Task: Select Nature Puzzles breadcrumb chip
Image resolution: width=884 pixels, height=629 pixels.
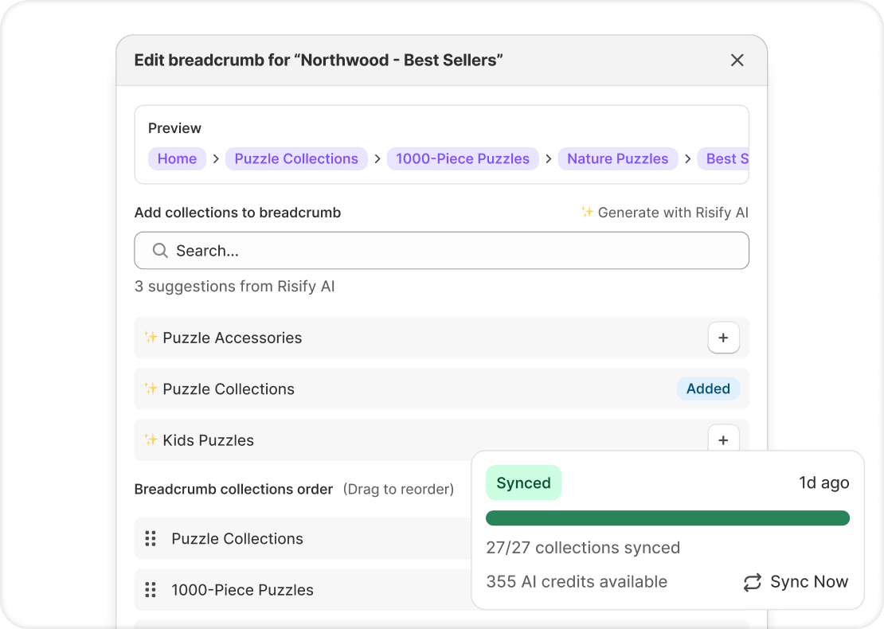Action: pos(618,158)
